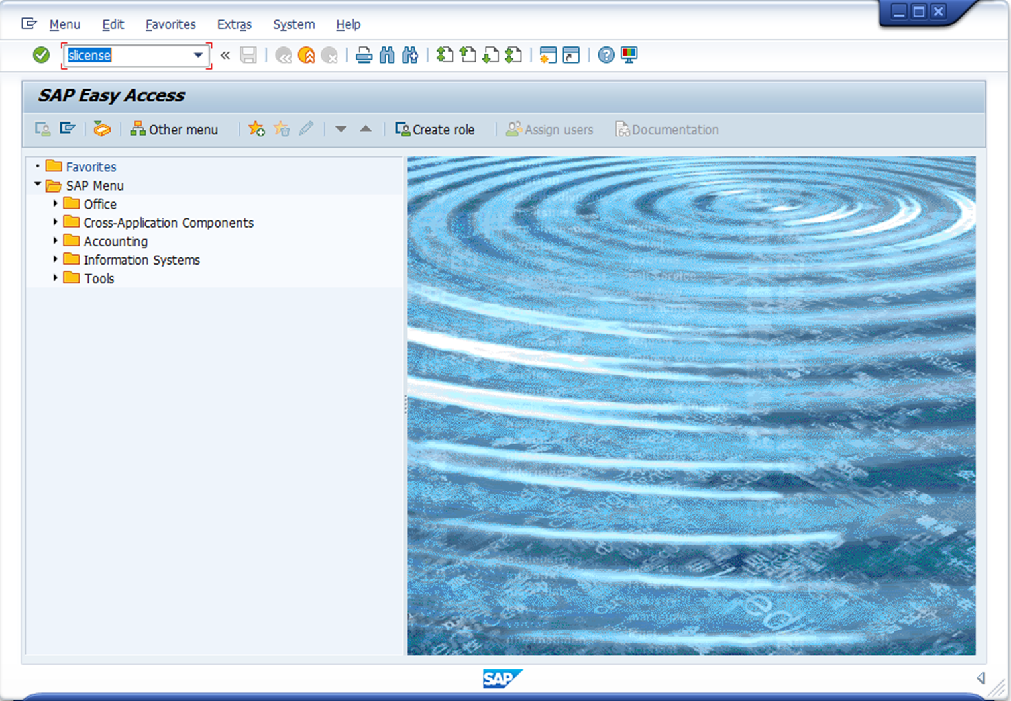Image resolution: width=1011 pixels, height=701 pixels.
Task: Select the Accounting tree label
Action: pos(116,241)
